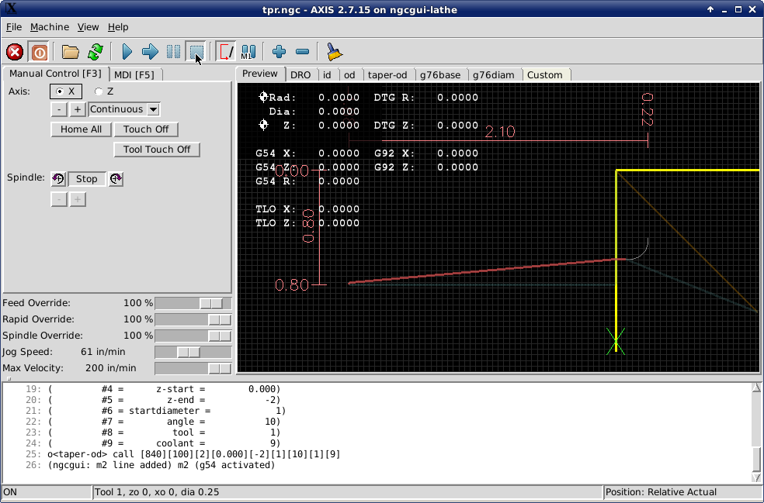Switch to the MDI [F5] tab
The width and height of the screenshot is (764, 503).
coord(136,74)
